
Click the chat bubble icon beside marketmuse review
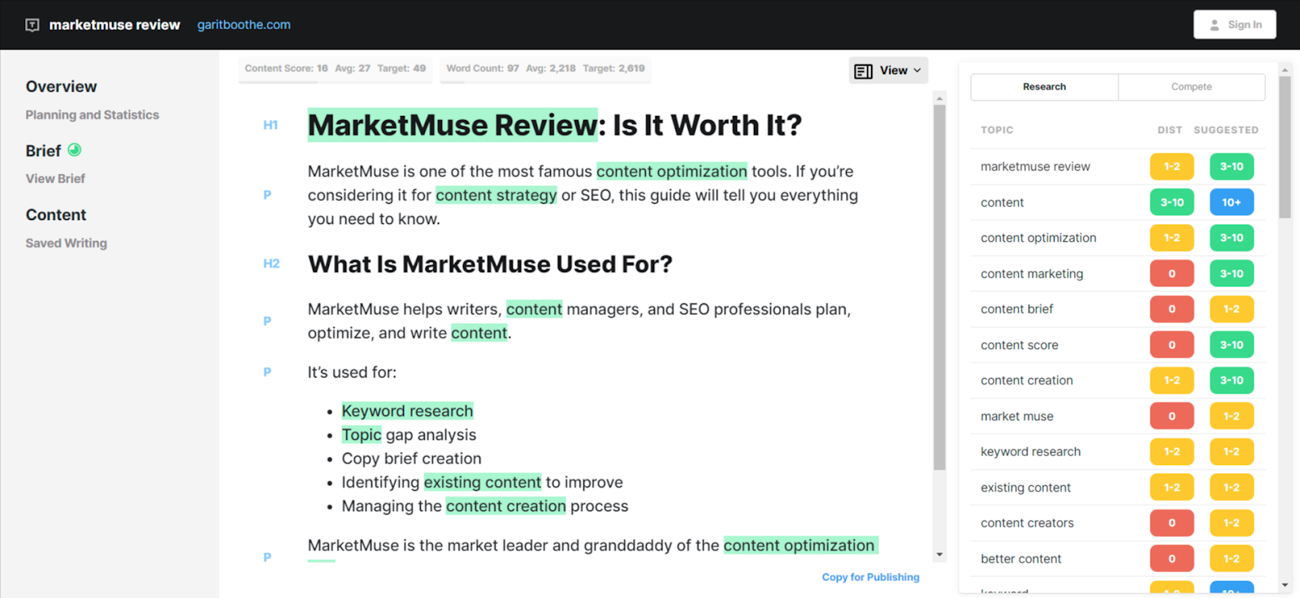[x=32, y=25]
